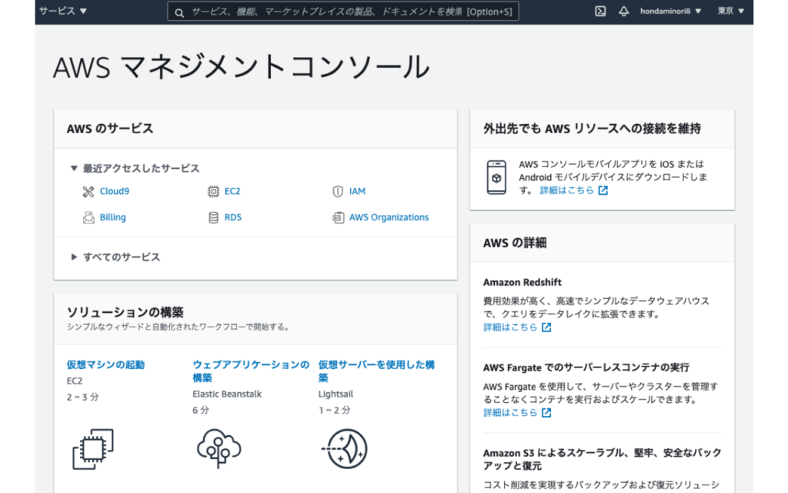The height and width of the screenshot is (493, 788).
Task: Open the notifications bell icon
Action: point(623,11)
